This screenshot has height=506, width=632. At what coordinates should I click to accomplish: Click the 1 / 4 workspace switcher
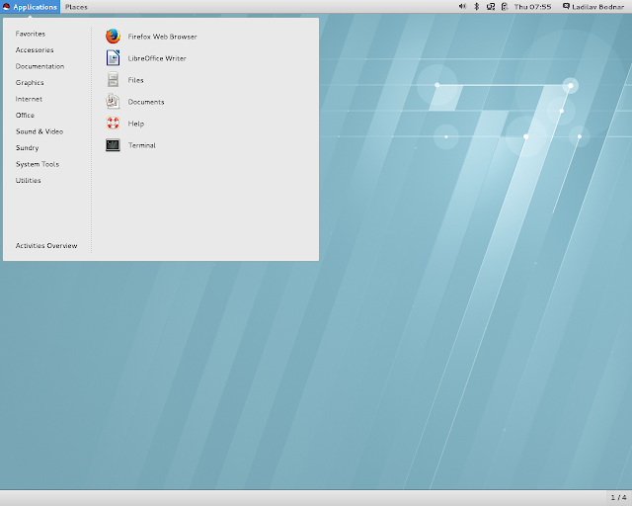coord(618,497)
